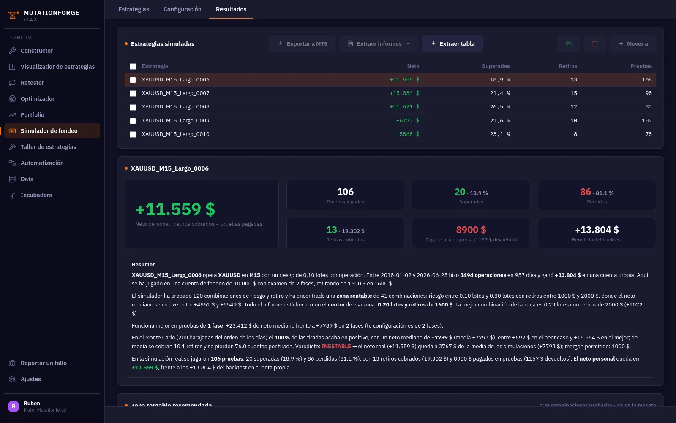Check the box for XAUUSD_M15_Largo_0010
The width and height of the screenshot is (676, 423).
click(x=133, y=134)
